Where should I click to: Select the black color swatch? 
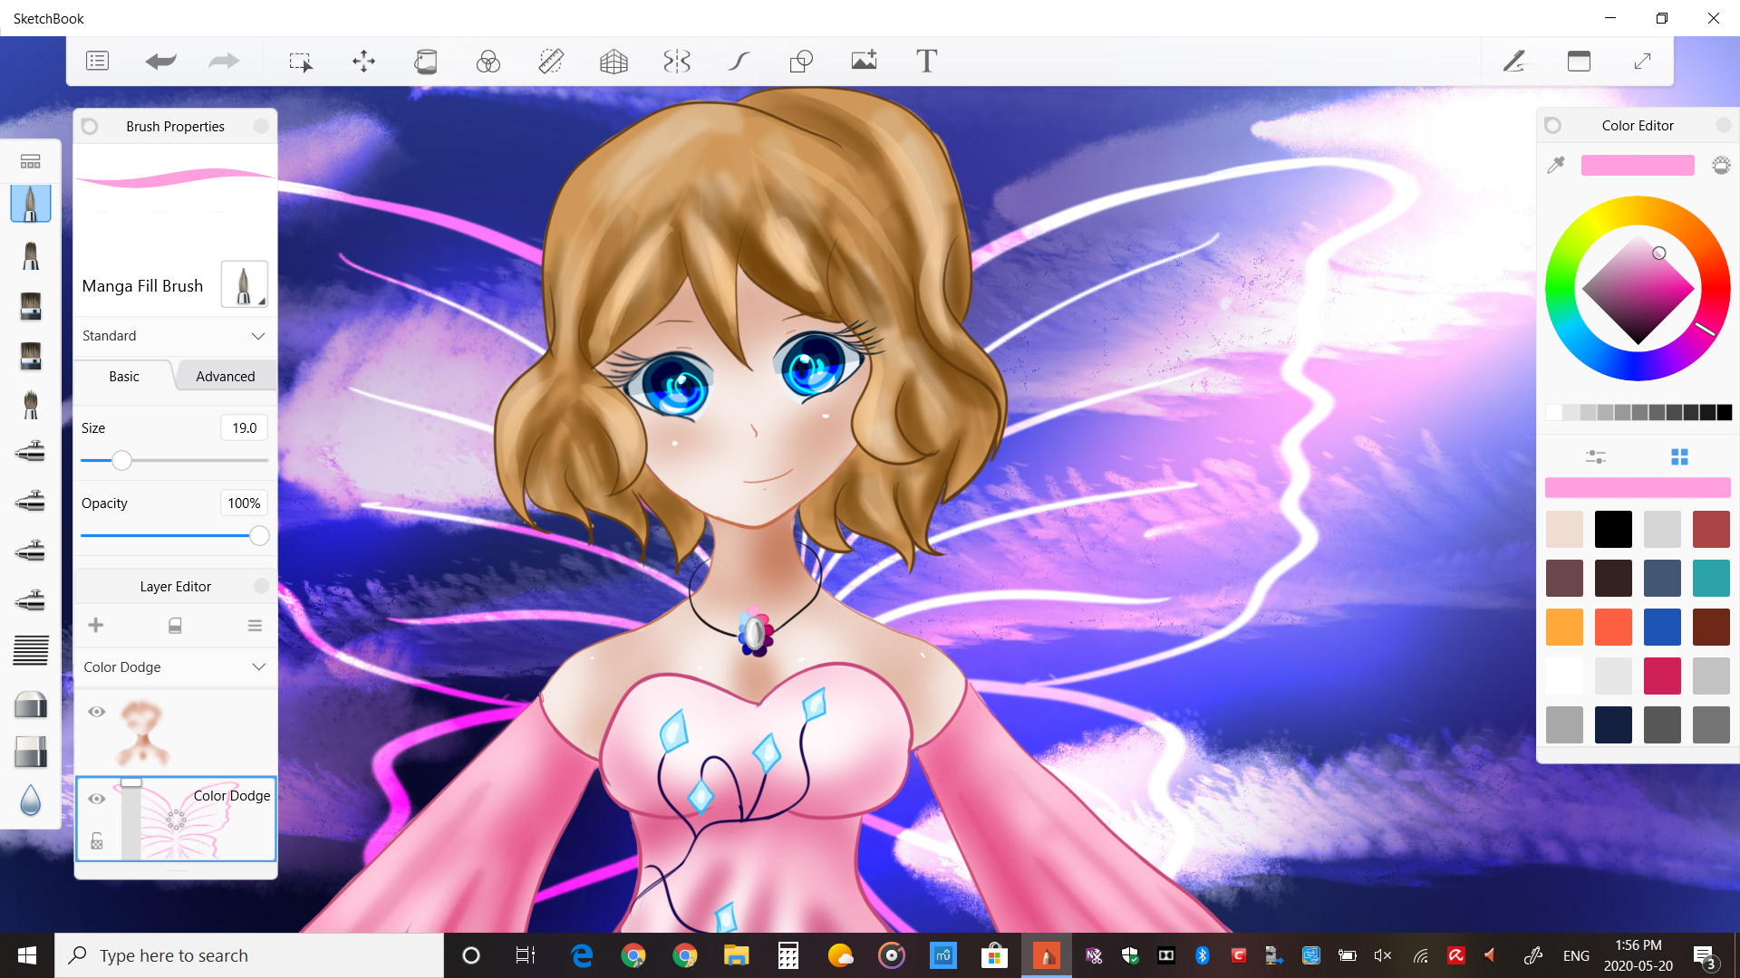pyautogui.click(x=1613, y=529)
